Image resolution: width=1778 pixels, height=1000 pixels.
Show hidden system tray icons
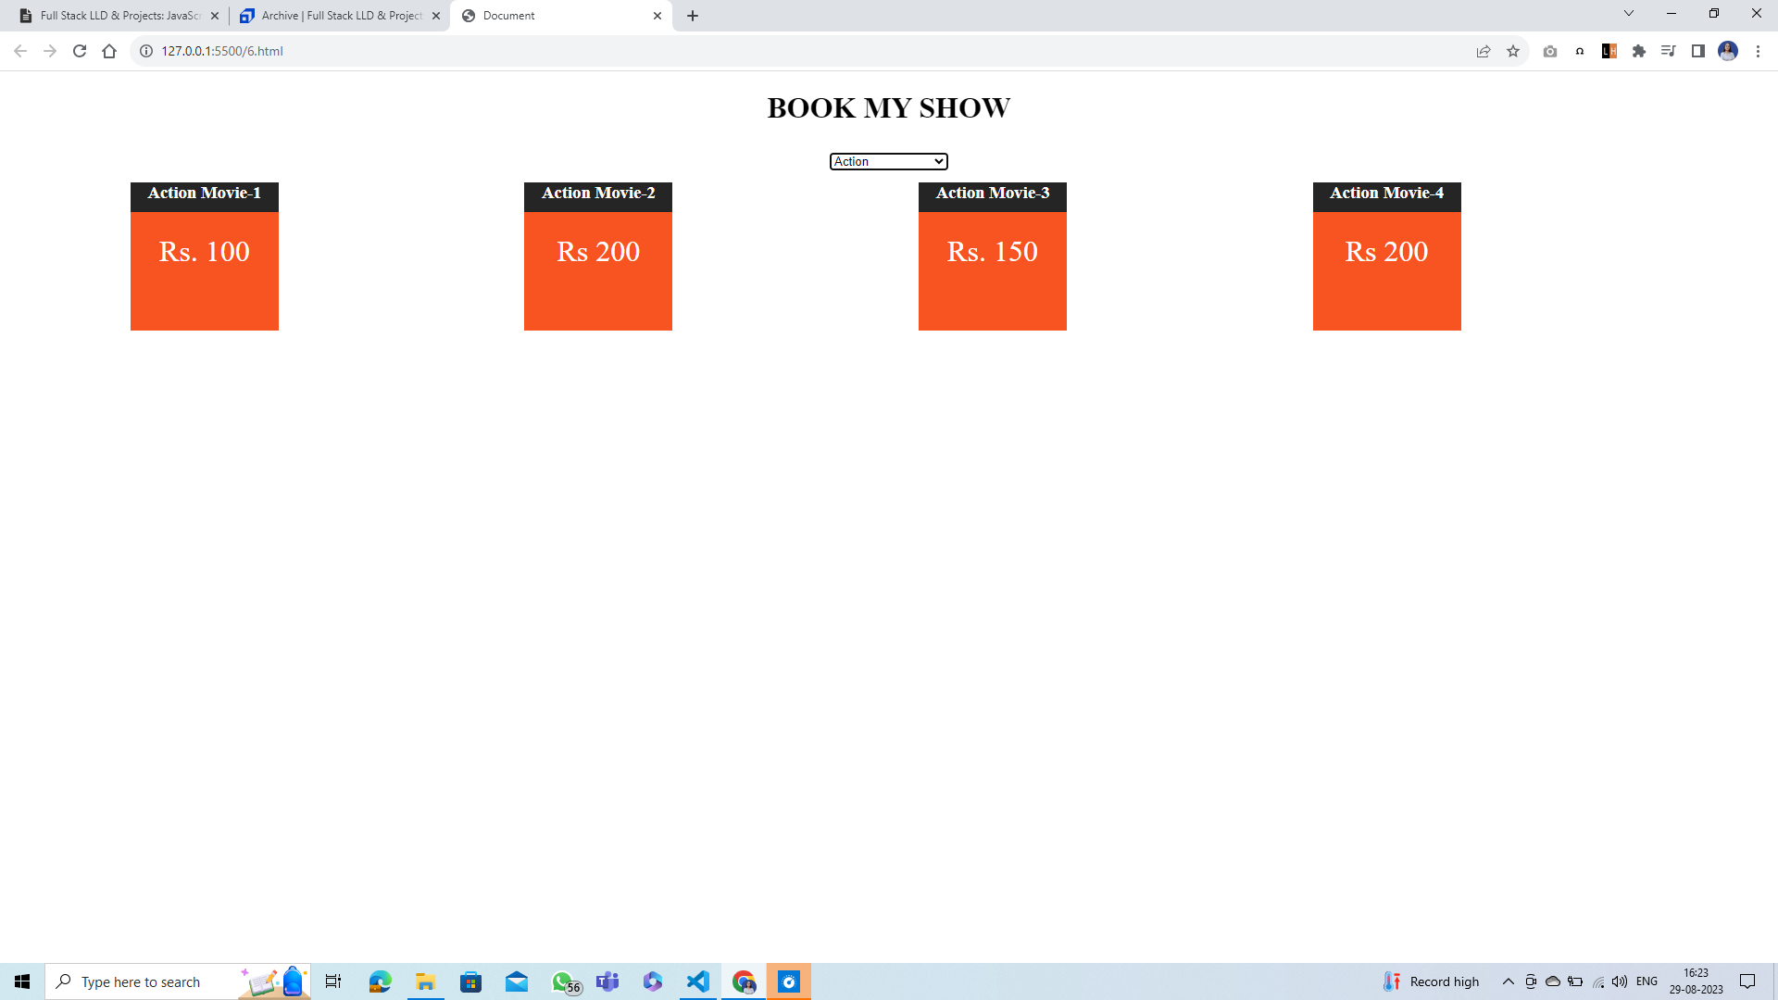click(x=1509, y=981)
